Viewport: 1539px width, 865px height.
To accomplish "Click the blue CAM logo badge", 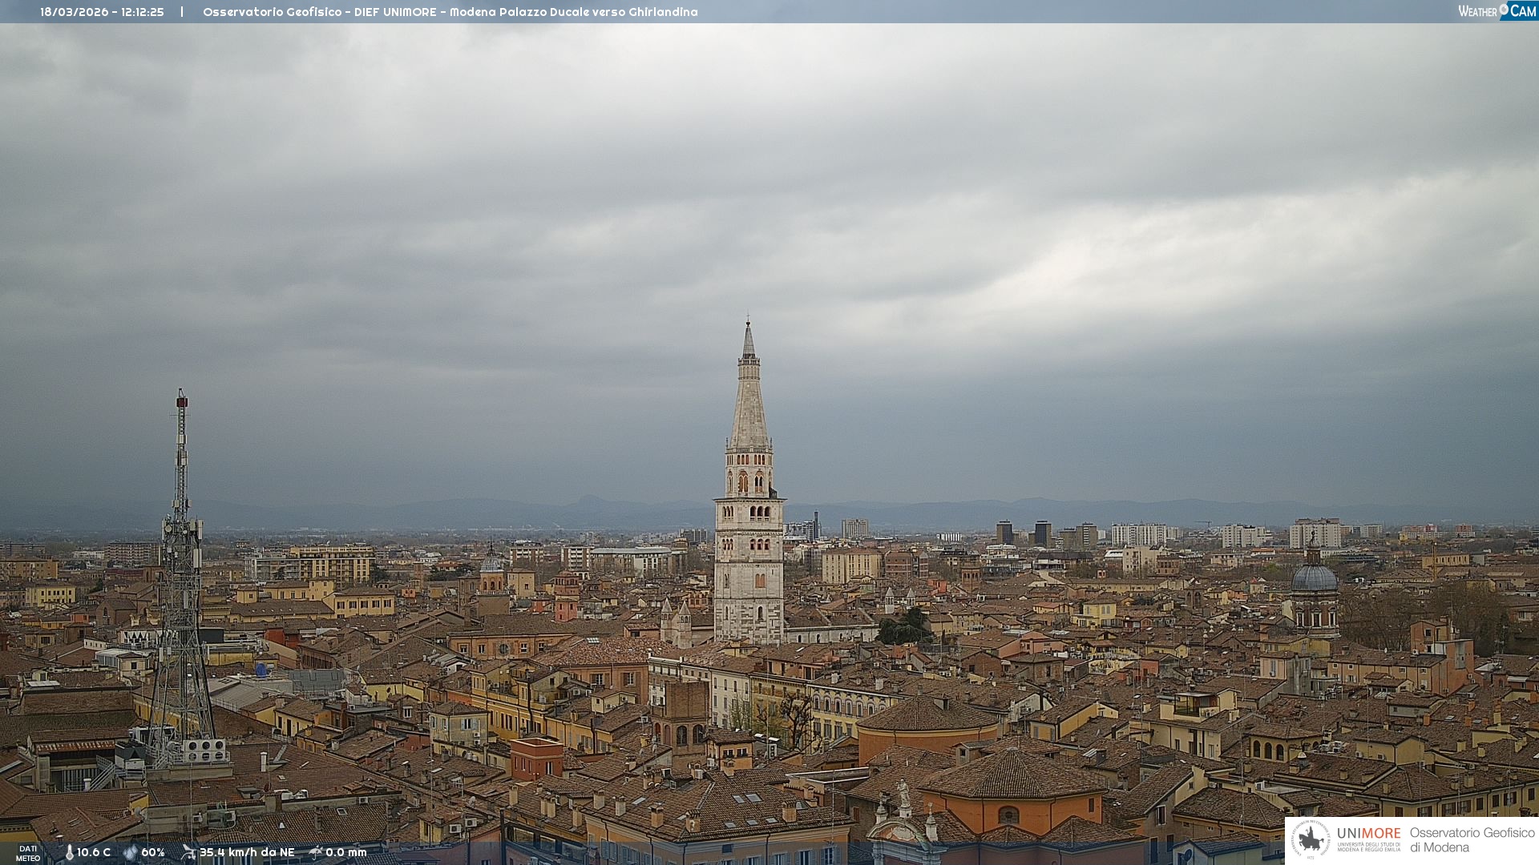I will [x=1522, y=10].
